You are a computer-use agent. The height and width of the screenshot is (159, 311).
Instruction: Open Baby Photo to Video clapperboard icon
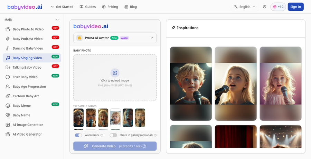pyautogui.click(x=8, y=29)
